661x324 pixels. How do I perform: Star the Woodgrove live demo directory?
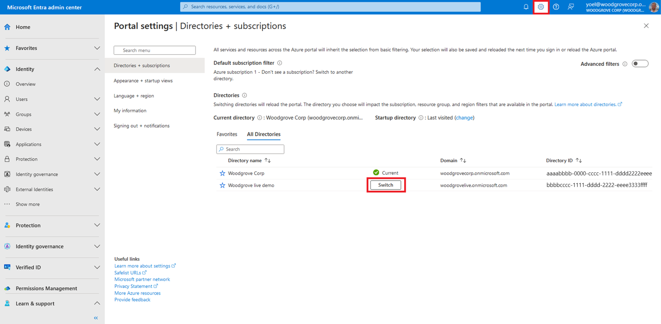click(x=222, y=185)
